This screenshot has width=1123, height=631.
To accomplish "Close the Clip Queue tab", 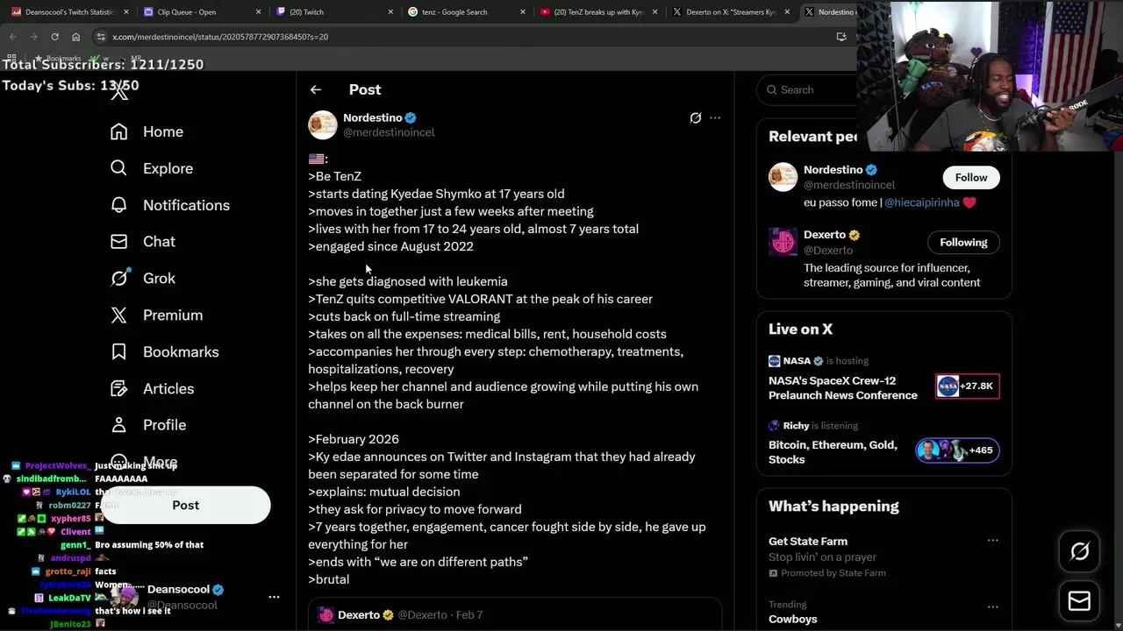I will pos(258,12).
